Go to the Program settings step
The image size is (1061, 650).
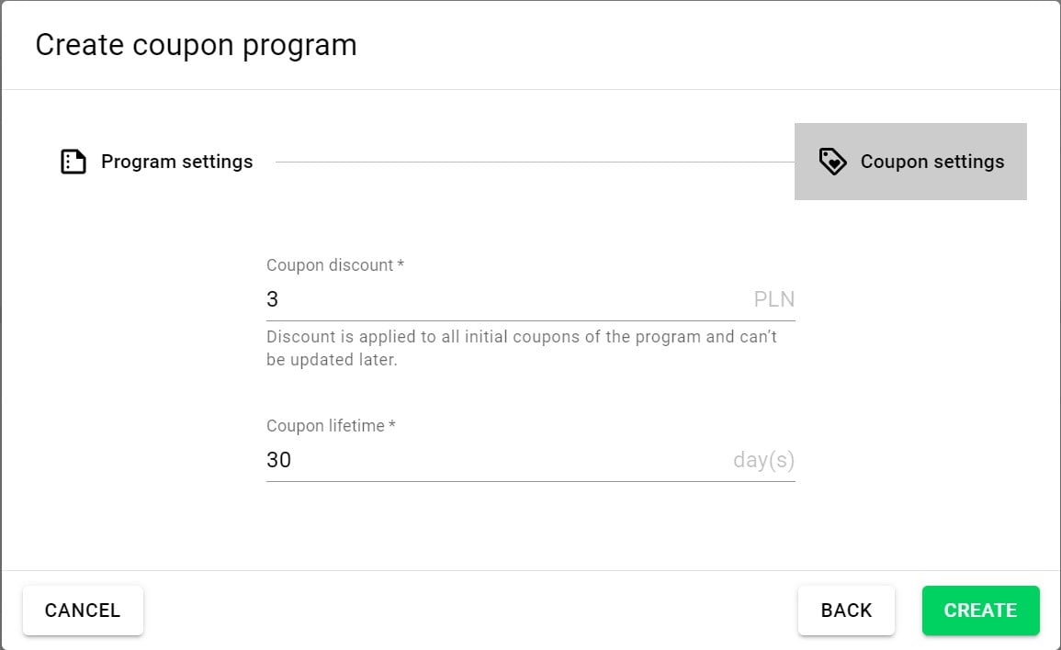tap(176, 162)
